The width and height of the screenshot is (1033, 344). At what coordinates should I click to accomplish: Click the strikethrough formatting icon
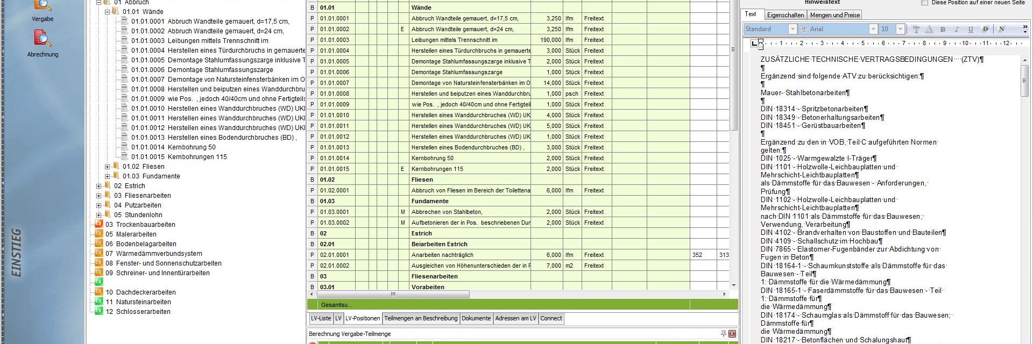pyautogui.click(x=985, y=30)
